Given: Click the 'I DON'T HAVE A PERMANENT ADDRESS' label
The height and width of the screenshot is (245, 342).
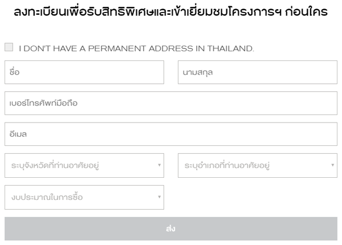Looking at the screenshot, I should pyautogui.click(x=136, y=49).
